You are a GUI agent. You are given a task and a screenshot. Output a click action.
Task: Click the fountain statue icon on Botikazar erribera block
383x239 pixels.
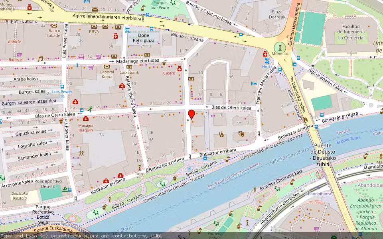[222, 134]
